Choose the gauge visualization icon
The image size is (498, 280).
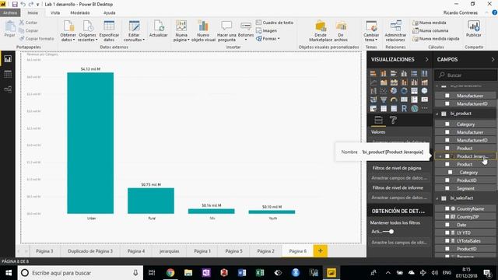(x=394, y=100)
